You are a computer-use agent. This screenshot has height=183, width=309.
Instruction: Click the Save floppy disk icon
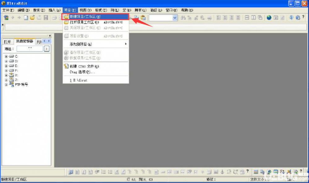46,18
